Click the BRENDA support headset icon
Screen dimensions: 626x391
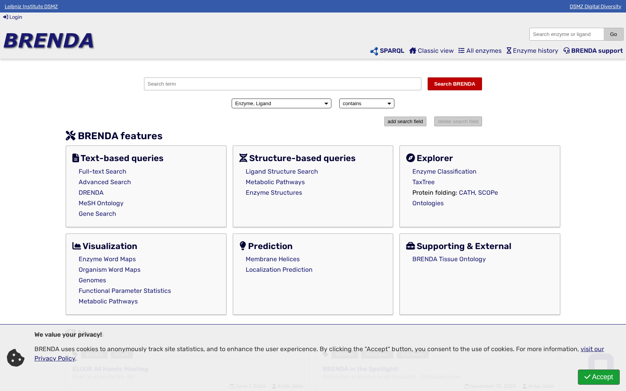click(x=567, y=51)
